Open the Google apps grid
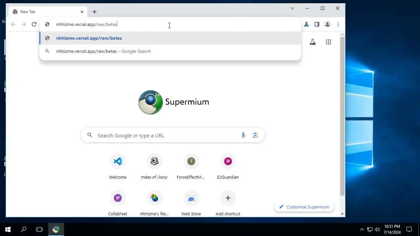This screenshot has width=420, height=236. coord(328,42)
